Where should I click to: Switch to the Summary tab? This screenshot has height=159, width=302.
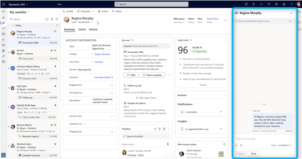69,29
